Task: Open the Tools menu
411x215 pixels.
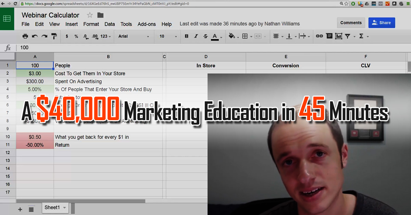Action: tap(126, 24)
